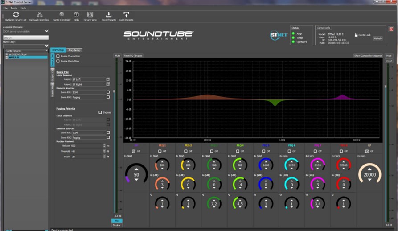The image size is (398, 231).
Task: Toggle the Dante Lock padlock icon
Action: [356, 35]
